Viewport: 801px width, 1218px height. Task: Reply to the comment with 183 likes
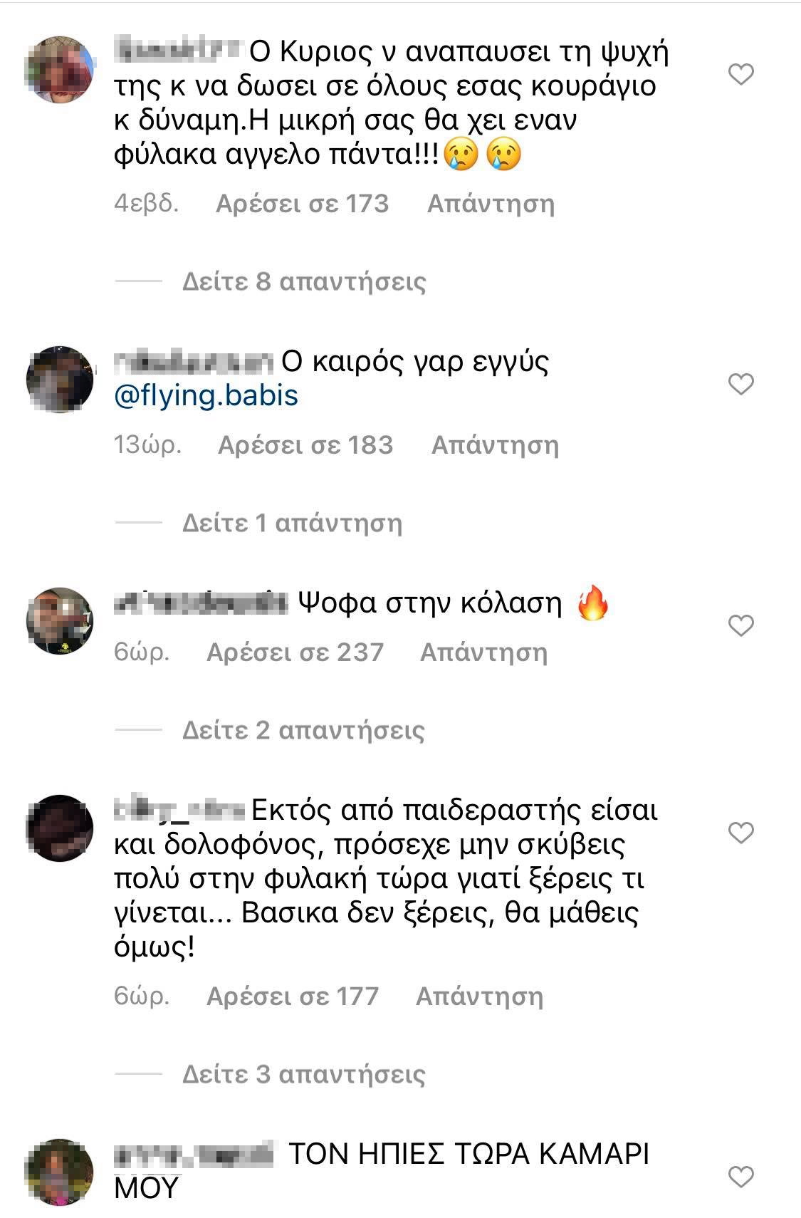point(495,445)
